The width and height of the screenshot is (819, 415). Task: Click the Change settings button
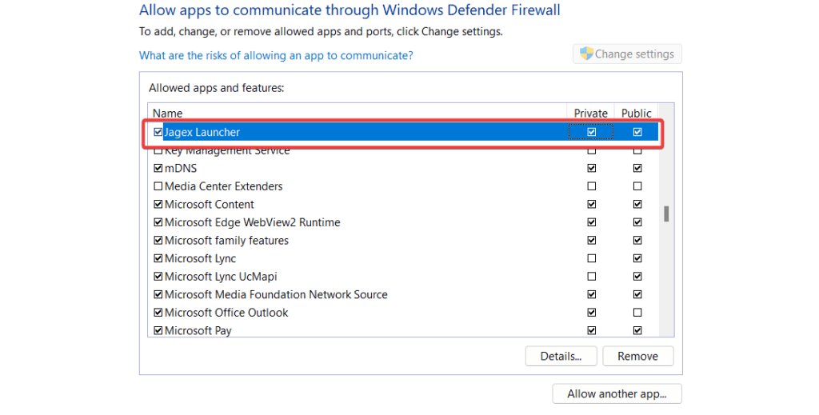click(627, 54)
